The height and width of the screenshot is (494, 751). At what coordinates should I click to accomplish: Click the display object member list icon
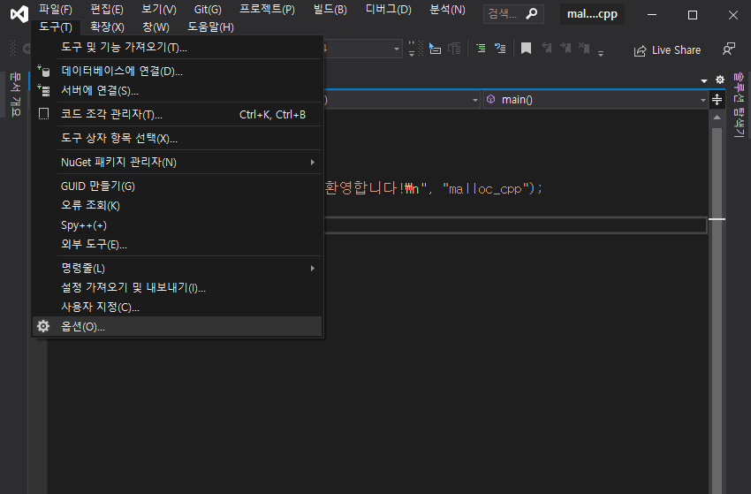[x=435, y=48]
